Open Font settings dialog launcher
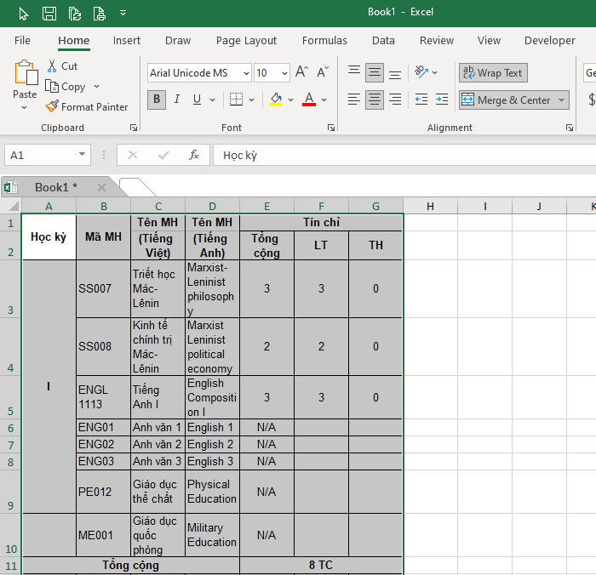This screenshot has height=575, width=596. [x=331, y=128]
